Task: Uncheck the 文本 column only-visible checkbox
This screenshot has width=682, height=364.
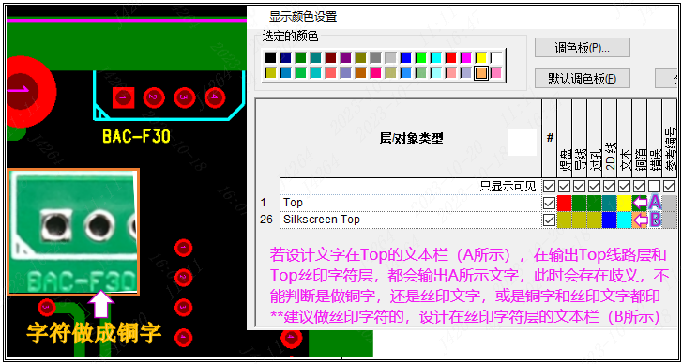Action: 624,186
